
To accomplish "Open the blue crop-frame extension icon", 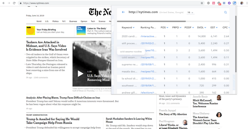I will (224, 3).
